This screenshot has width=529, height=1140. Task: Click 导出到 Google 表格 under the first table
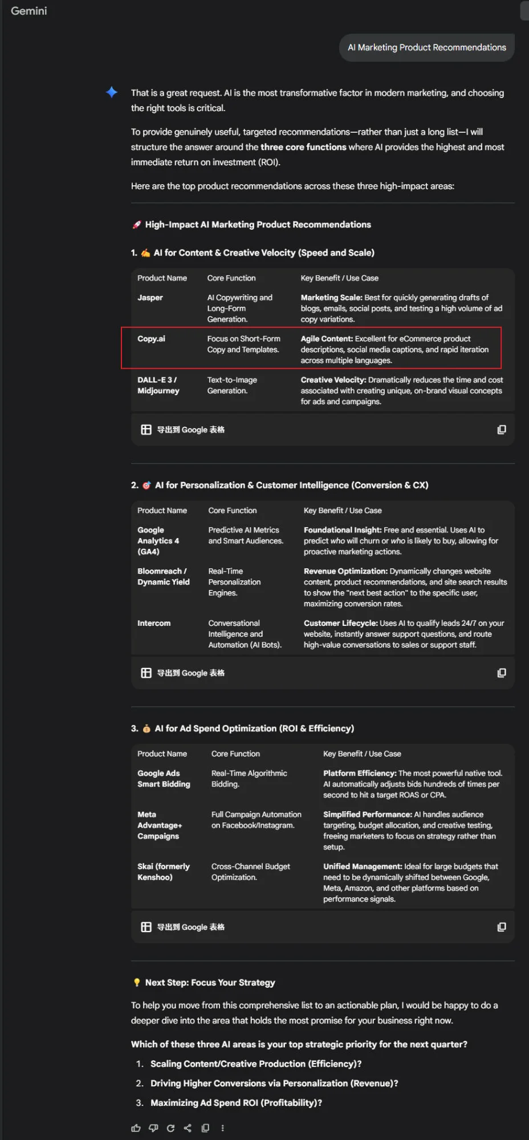190,429
